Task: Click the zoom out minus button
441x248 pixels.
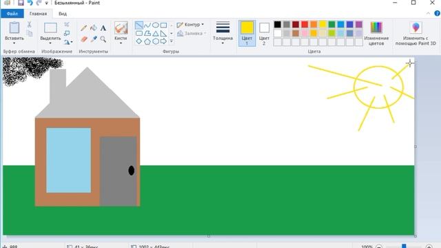Action: (379, 247)
